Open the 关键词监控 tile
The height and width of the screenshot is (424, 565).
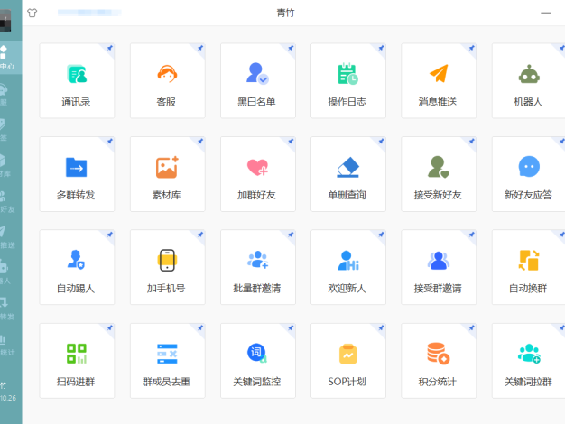[257, 361]
